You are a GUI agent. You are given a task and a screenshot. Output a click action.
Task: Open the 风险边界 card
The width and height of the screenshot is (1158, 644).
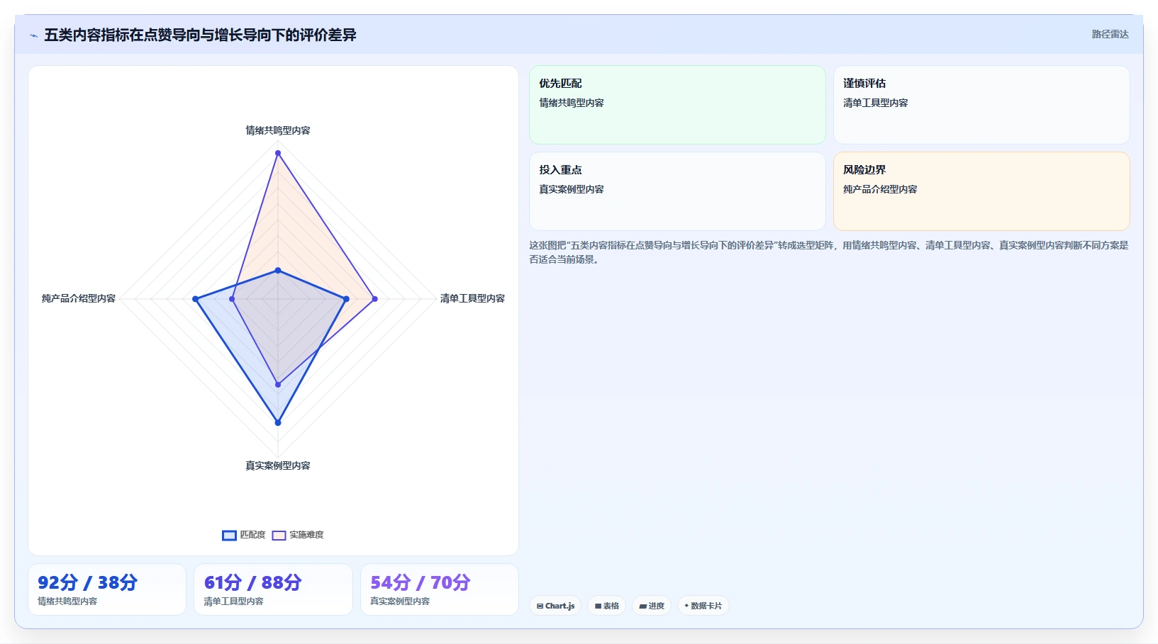click(x=981, y=191)
